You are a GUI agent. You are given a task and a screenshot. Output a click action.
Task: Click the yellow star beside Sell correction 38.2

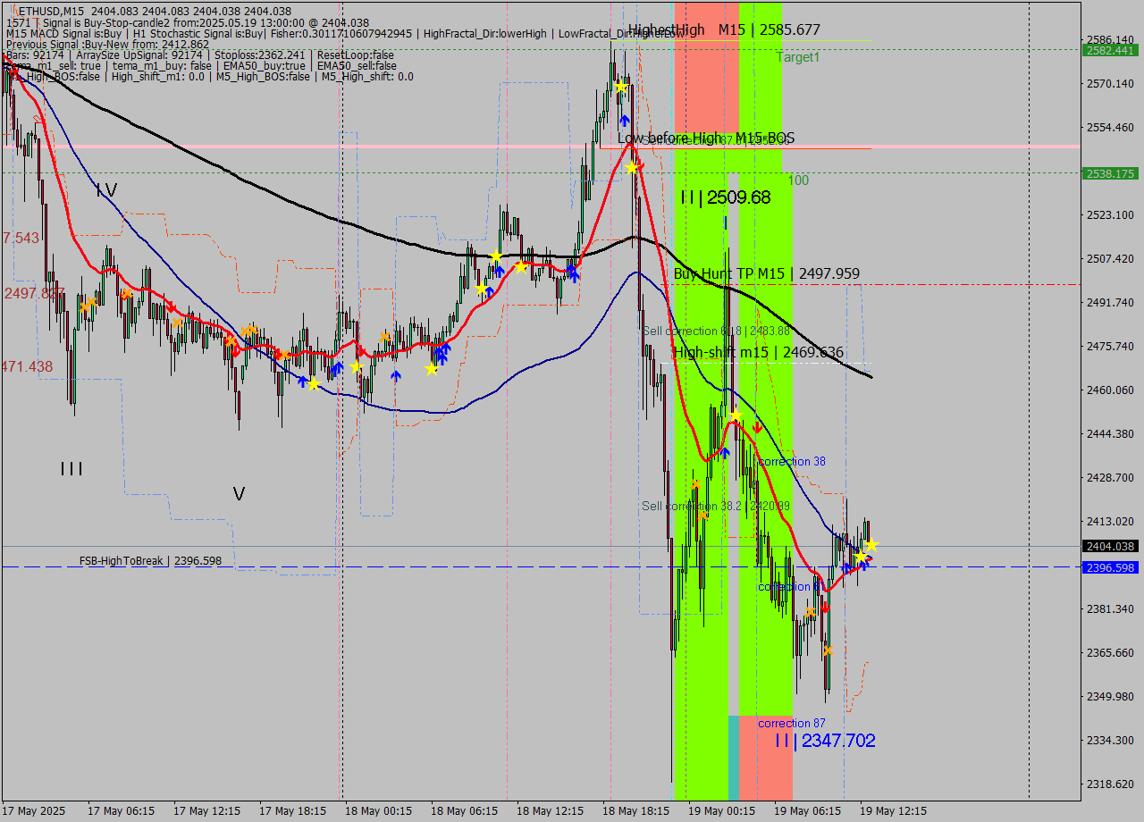(736, 415)
